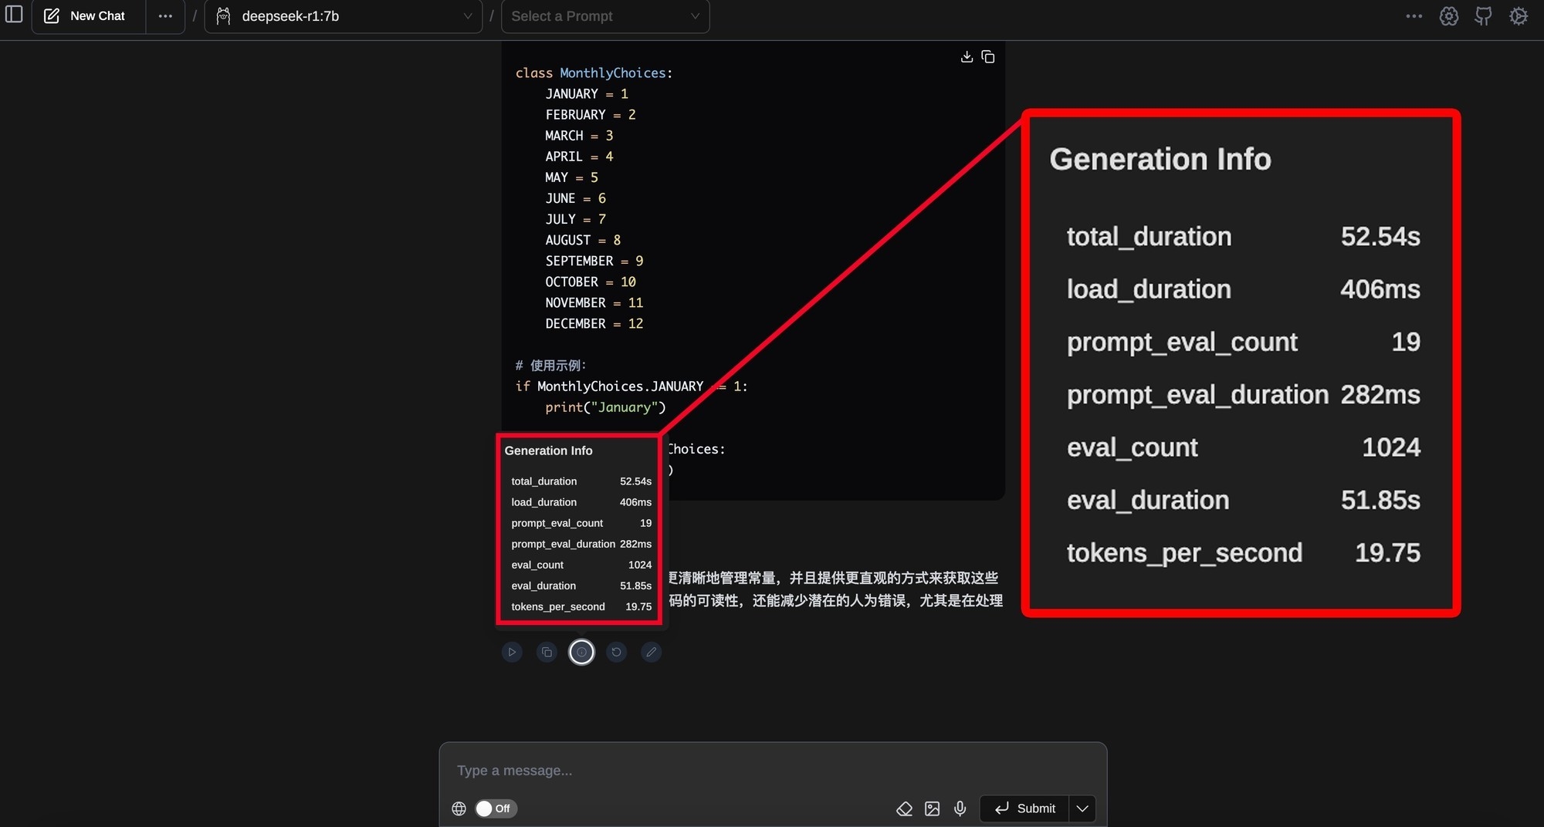1544x827 pixels.
Task: Open the settings gear icon
Action: [x=1519, y=16]
